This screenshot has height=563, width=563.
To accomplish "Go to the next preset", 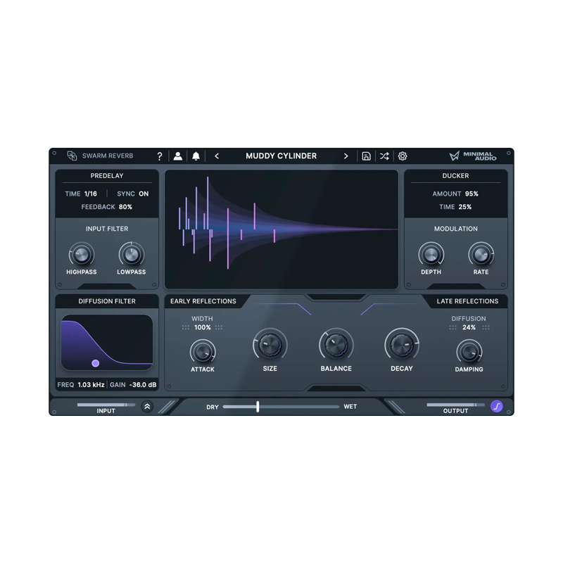I will [x=346, y=156].
